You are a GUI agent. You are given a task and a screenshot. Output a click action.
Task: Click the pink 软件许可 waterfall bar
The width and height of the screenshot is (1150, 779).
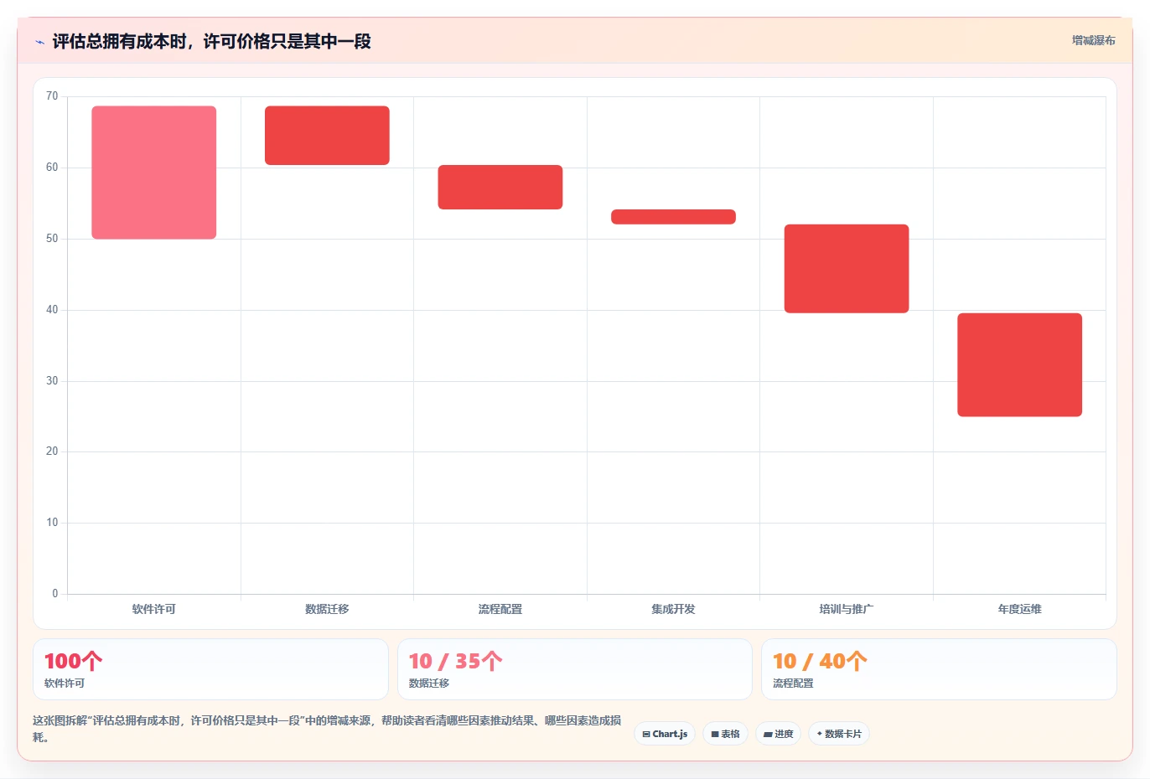click(x=154, y=173)
